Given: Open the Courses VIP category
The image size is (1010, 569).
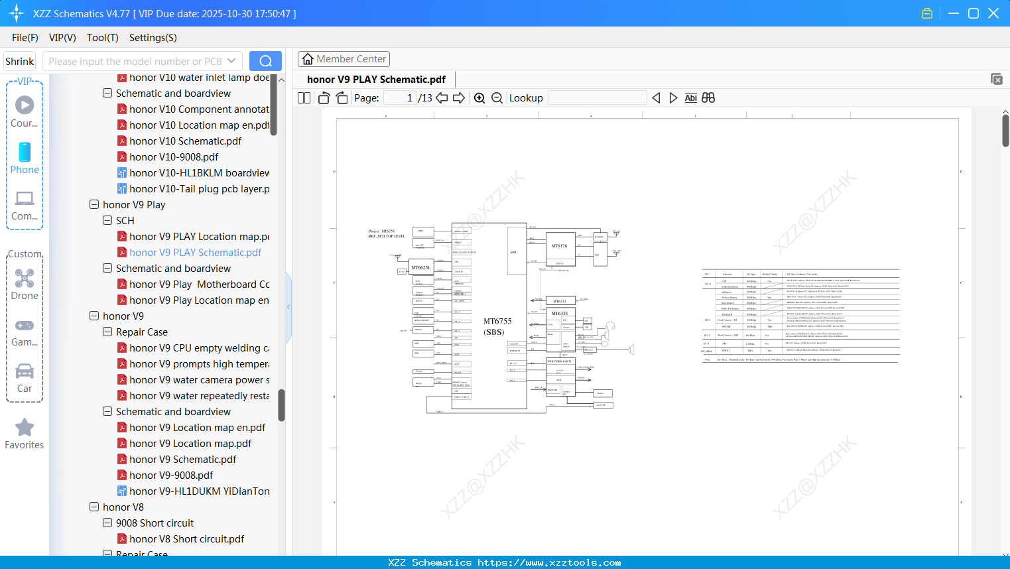Looking at the screenshot, I should [25, 111].
